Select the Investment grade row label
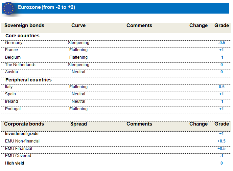 pyautogui.click(x=22, y=134)
